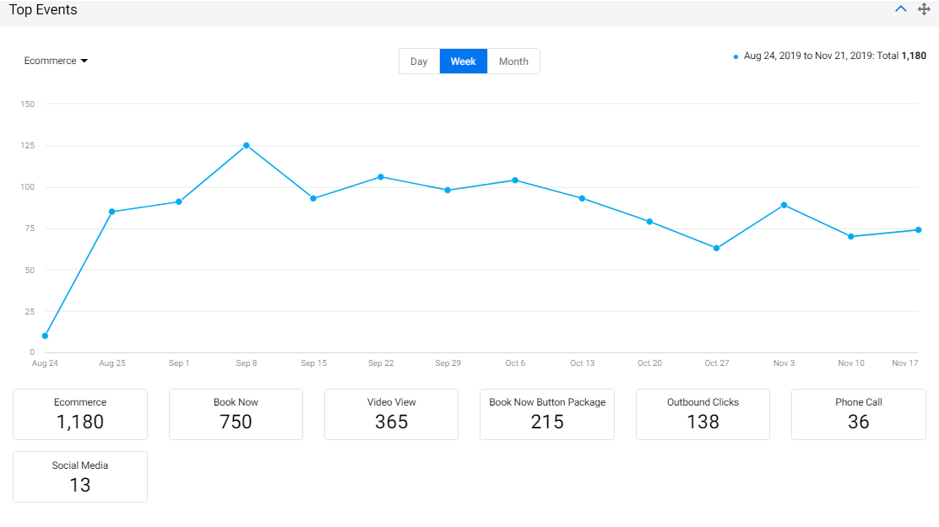Switch chart to Month view
This screenshot has height=527, width=939.
point(513,62)
